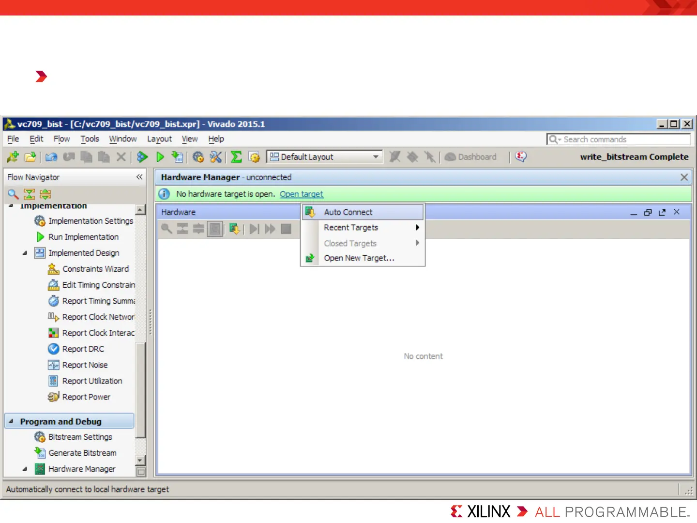The height and width of the screenshot is (523, 697).
Task: Expand all items in Flow Navigator
Action: tap(45, 194)
